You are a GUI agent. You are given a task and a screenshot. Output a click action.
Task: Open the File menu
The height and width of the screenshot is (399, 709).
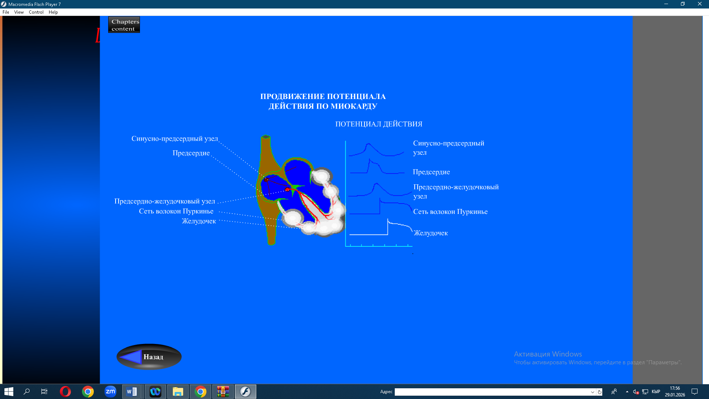[6, 12]
